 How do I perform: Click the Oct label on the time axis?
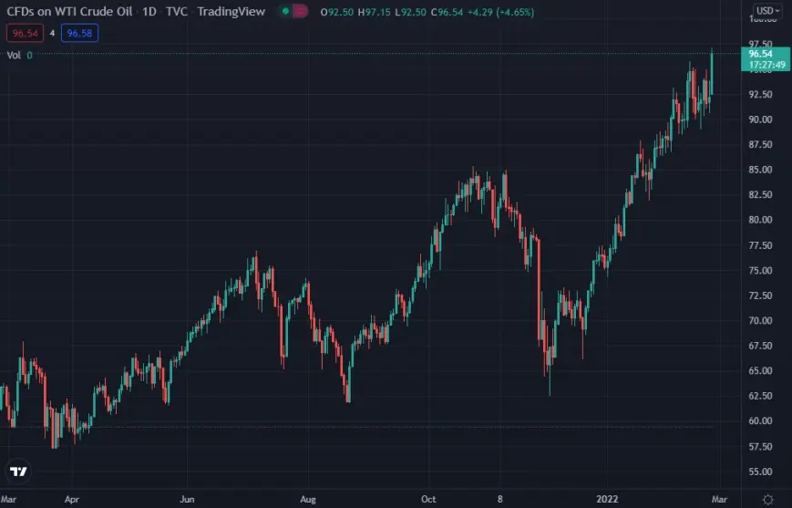coord(428,500)
